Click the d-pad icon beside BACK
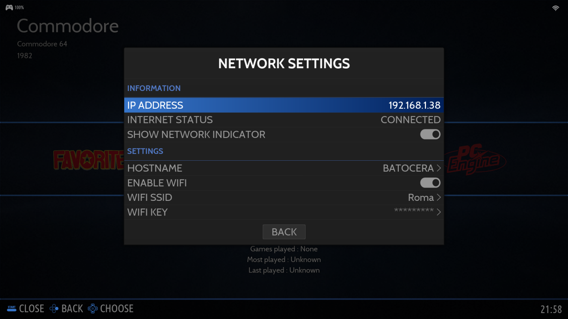Screen dimensions: 568x319 tap(54, 308)
